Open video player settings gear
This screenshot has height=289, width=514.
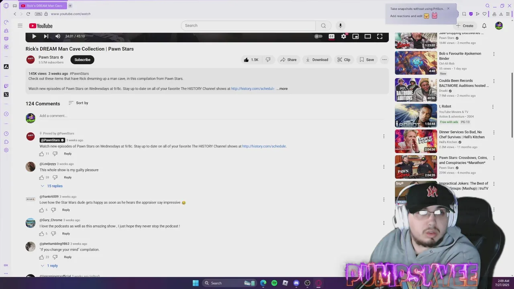(x=344, y=36)
